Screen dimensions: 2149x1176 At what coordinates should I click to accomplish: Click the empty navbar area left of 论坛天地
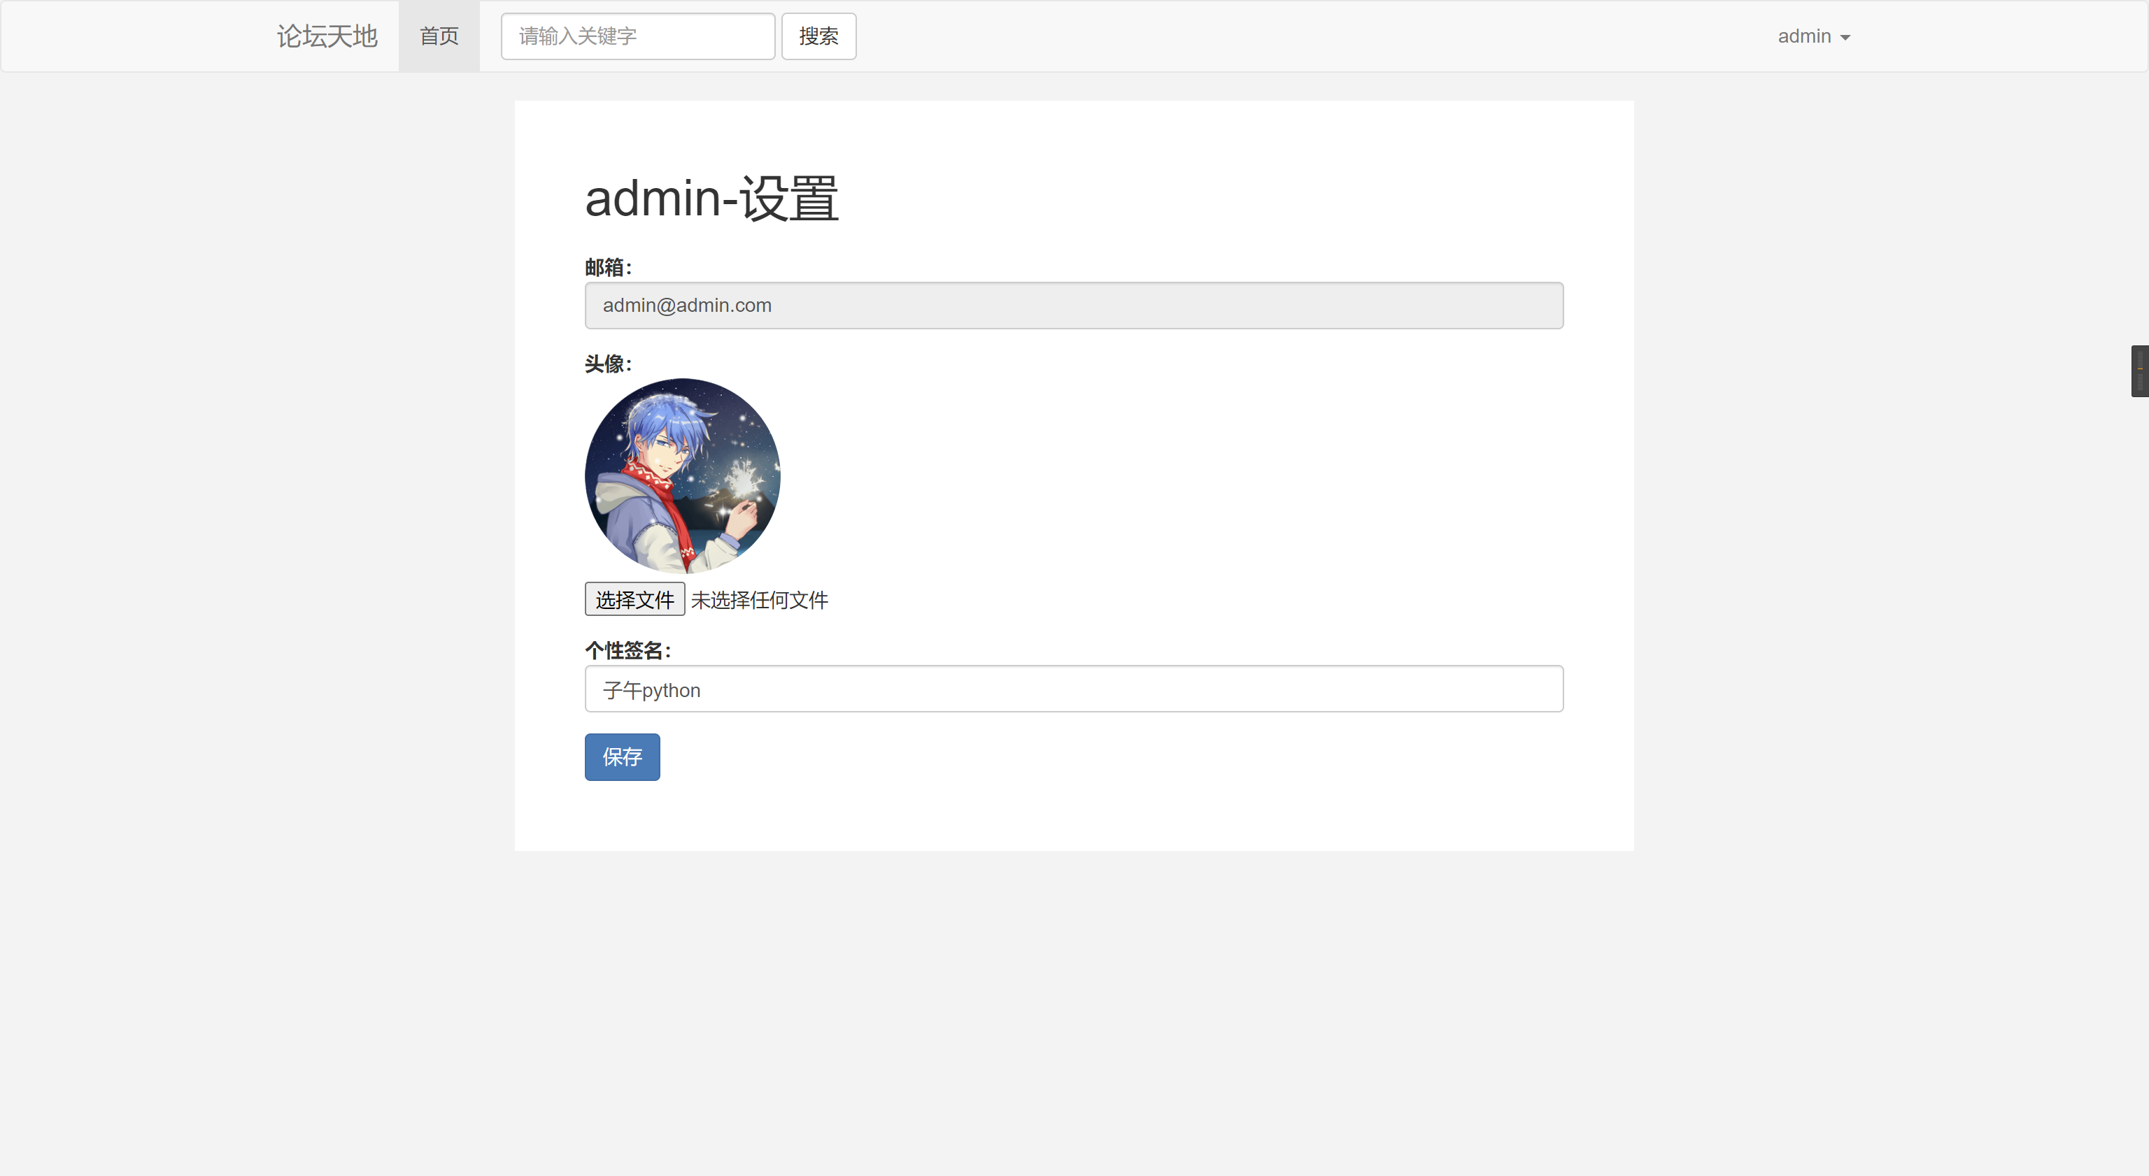134,36
